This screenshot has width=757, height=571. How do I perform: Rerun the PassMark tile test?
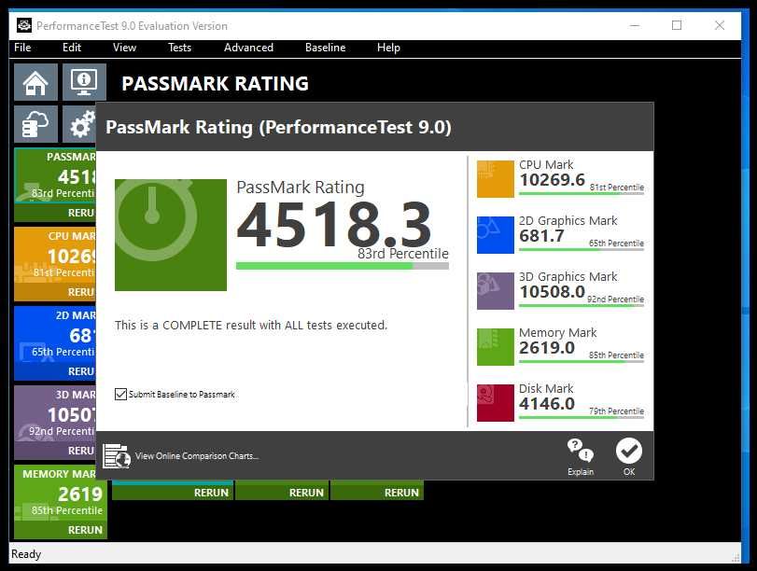click(55, 213)
